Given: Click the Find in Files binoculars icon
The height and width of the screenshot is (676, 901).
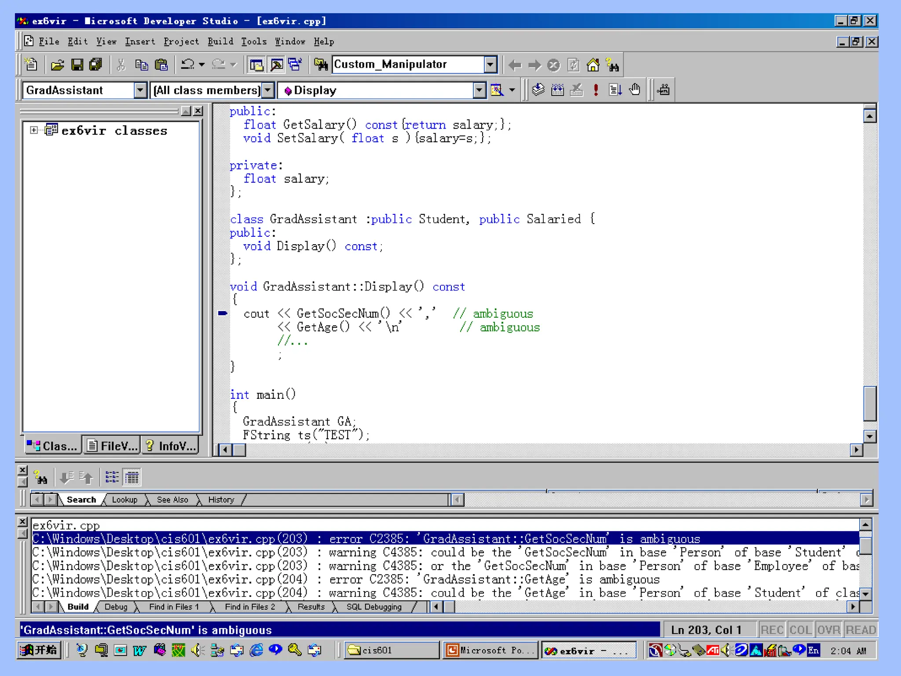Looking at the screenshot, I should click(321, 65).
